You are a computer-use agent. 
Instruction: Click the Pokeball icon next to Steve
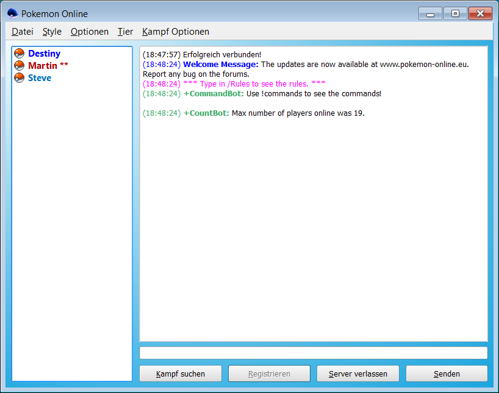point(19,78)
